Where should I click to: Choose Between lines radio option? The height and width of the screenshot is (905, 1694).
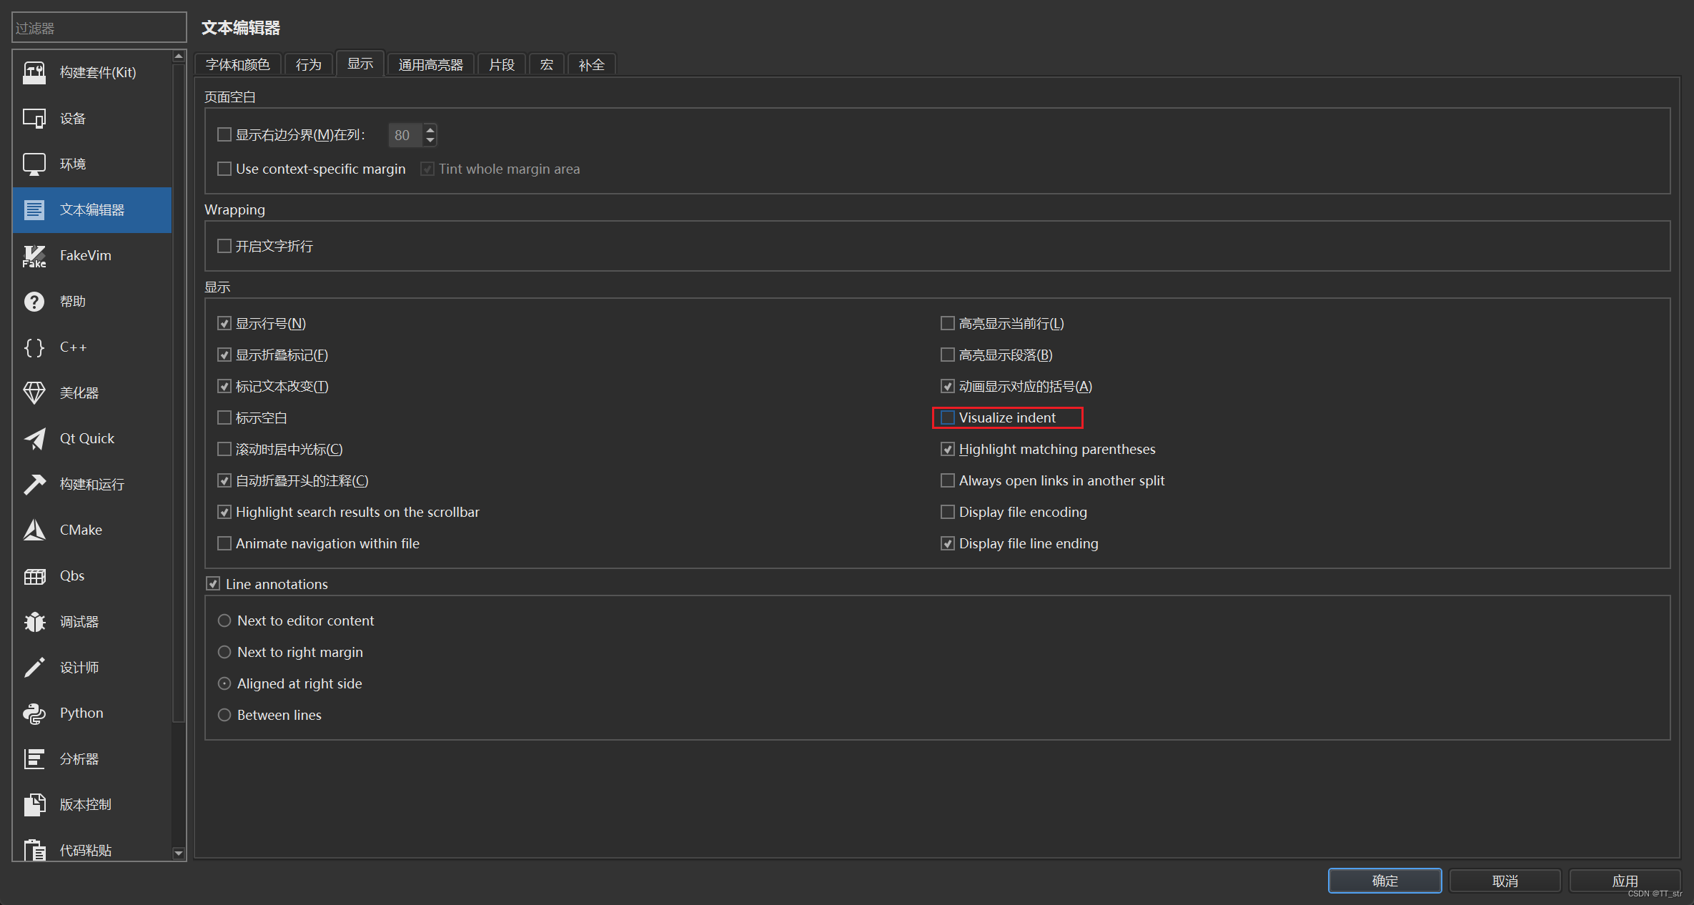[224, 715]
